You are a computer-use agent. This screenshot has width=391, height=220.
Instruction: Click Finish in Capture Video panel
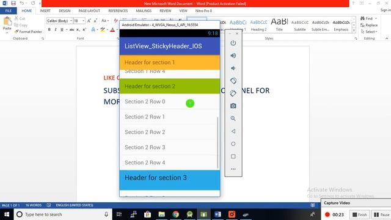[x=359, y=215]
